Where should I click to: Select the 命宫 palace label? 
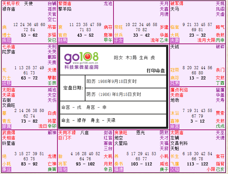click(175, 126)
